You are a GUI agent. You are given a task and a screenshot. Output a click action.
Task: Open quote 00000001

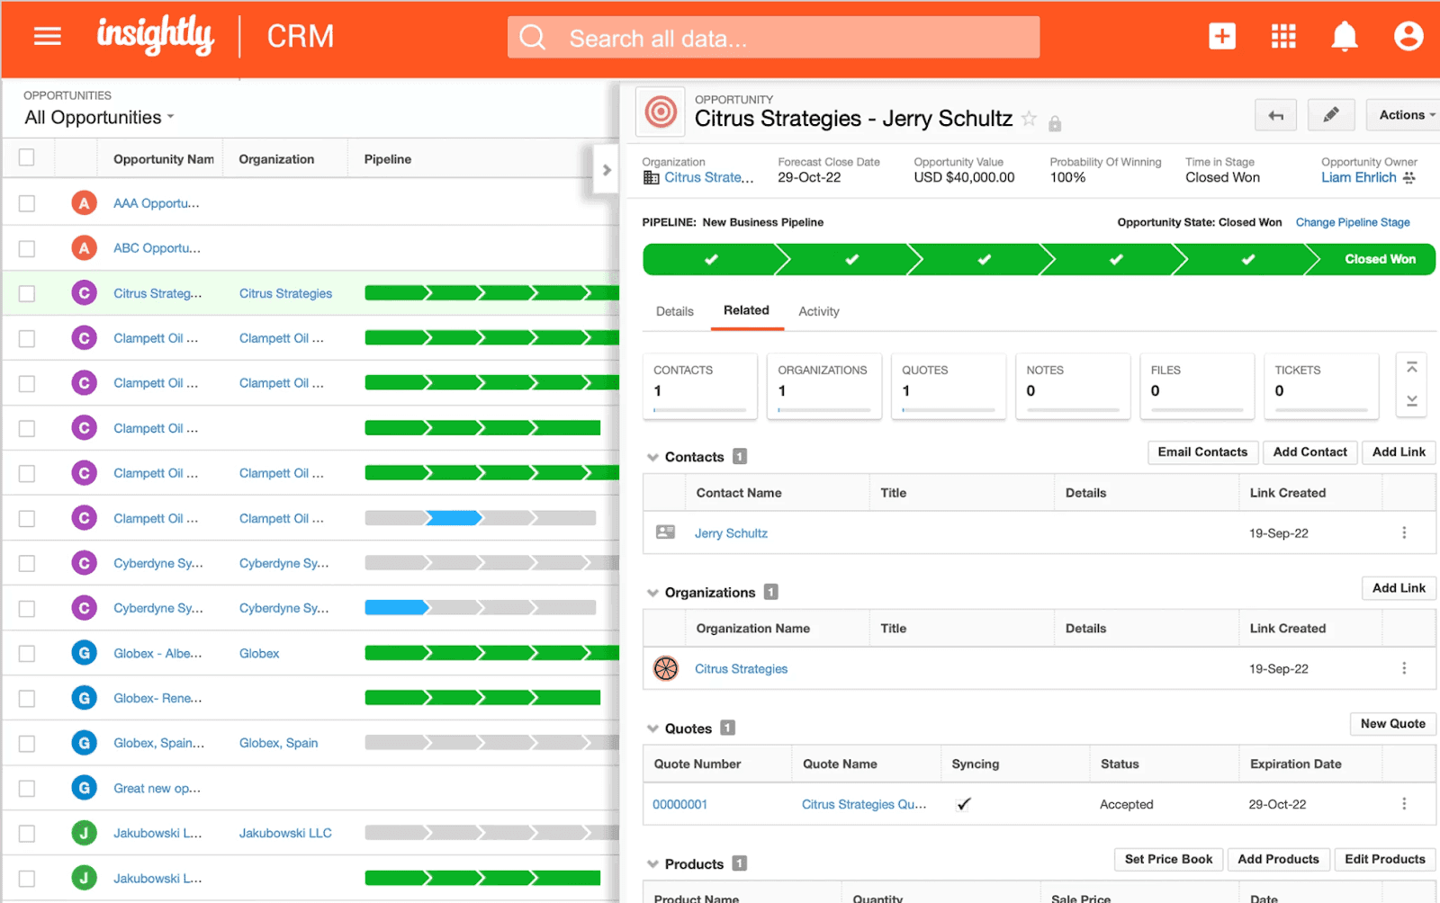point(679,804)
